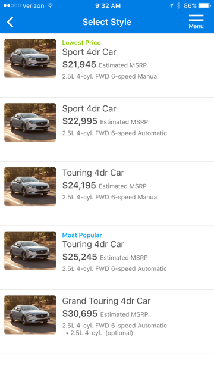Tap the Lowest Price label
Image resolution: width=214 pixels, height=381 pixels.
[x=81, y=42]
